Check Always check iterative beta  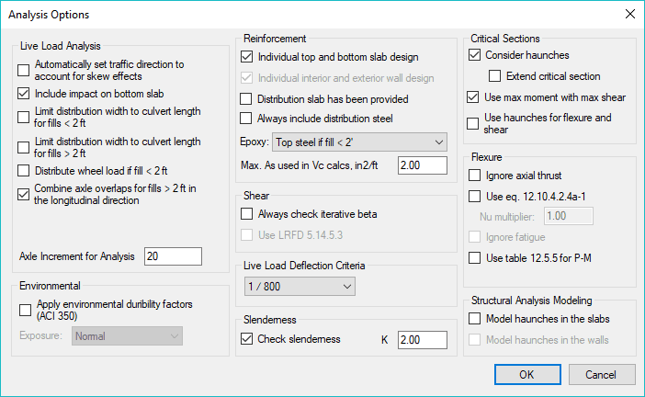tap(245, 214)
